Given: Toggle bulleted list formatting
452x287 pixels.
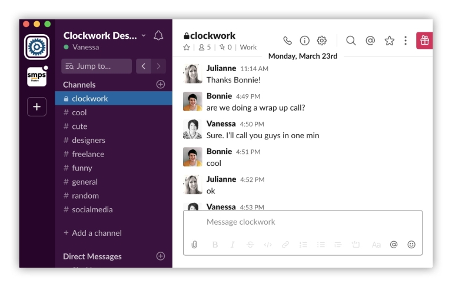Looking at the screenshot, I should (321, 245).
